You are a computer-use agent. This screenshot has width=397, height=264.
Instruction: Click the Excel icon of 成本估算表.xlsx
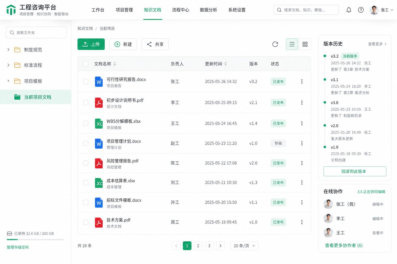[99, 183]
